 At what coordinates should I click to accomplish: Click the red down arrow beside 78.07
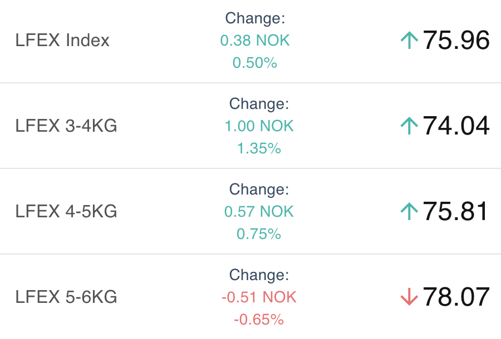[x=409, y=297]
